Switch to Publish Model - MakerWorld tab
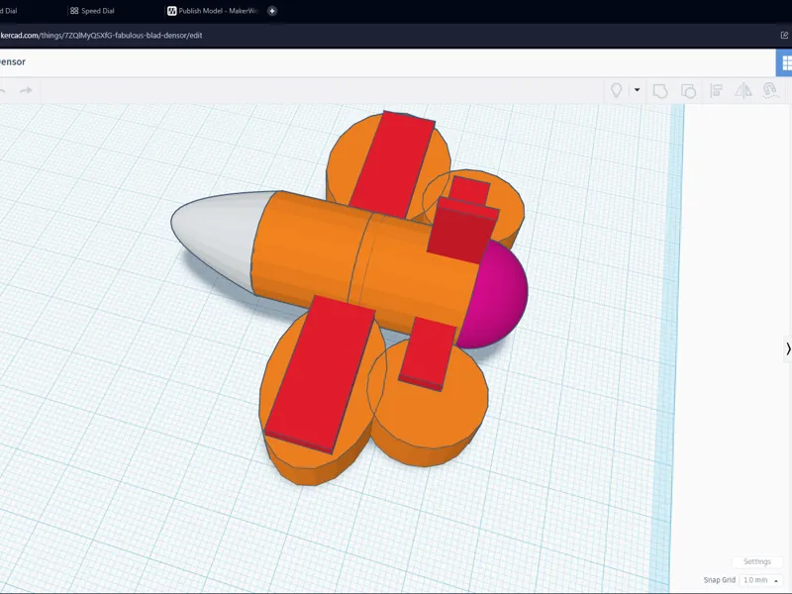Screen dimensions: 792x594 tap(213, 11)
